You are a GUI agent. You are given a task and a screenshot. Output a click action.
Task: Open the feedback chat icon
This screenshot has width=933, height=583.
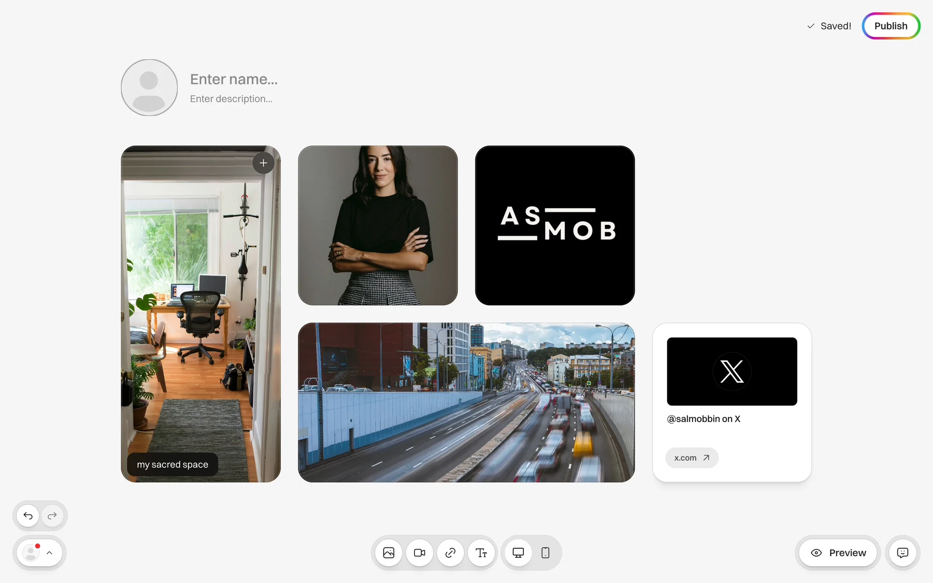(x=902, y=553)
